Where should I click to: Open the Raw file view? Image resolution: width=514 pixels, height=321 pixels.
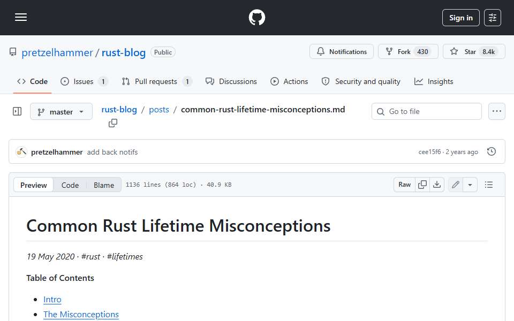coord(405,185)
